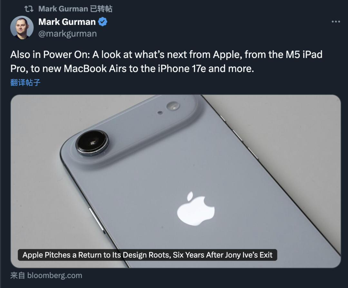Click the @markgurman handle
This screenshot has width=348, height=288.
coord(67,34)
